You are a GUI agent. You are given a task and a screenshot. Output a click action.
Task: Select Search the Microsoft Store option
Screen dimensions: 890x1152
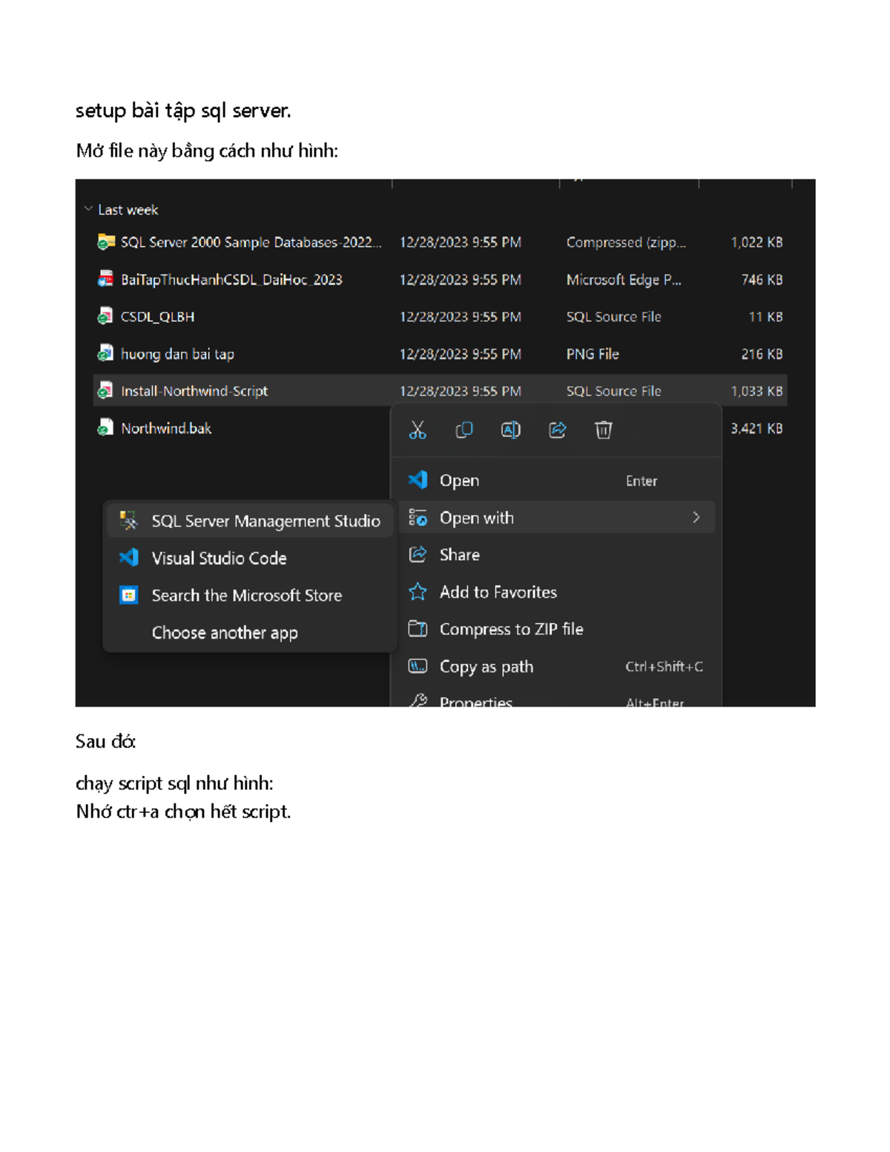point(247,595)
